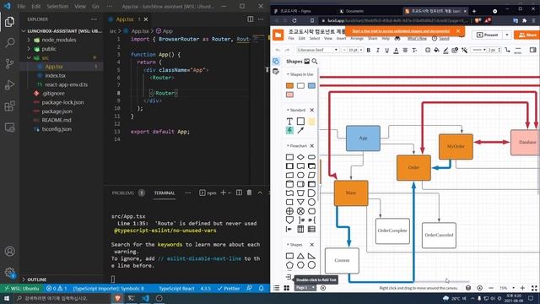540x304 pixels.
Task: Open Search in VS Code activity bar
Action: (9, 43)
